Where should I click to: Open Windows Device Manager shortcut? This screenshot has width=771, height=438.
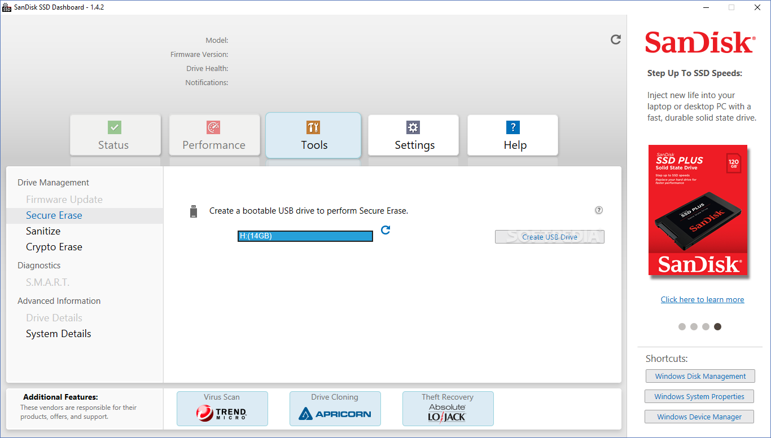(699, 417)
